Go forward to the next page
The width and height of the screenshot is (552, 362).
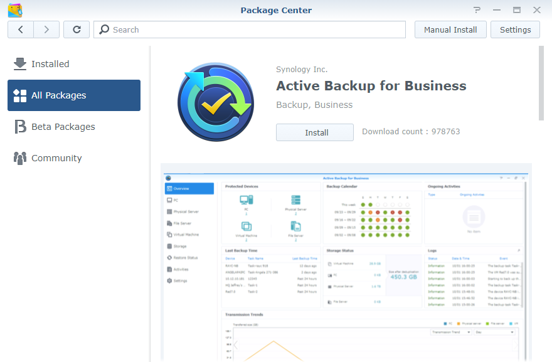pos(46,29)
